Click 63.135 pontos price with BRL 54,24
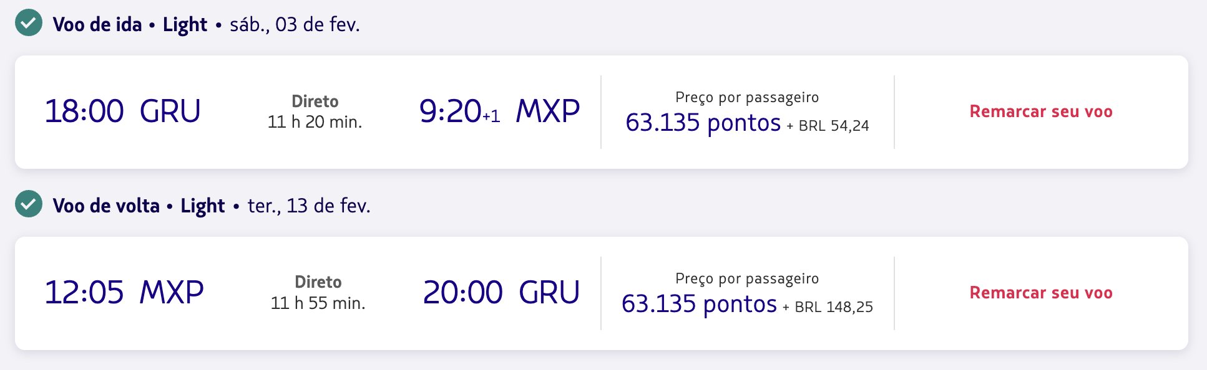The width and height of the screenshot is (1207, 370). tap(747, 123)
